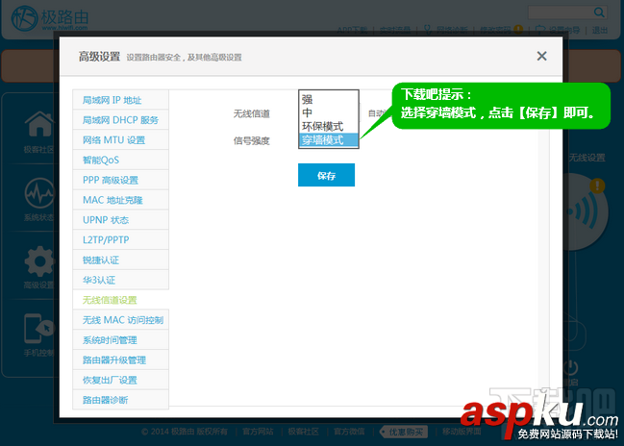Select 锐捷认证 menu item
The image size is (624, 446).
click(120, 260)
